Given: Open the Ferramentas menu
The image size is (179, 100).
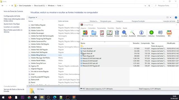Looking at the screenshot, I should click(102, 28).
